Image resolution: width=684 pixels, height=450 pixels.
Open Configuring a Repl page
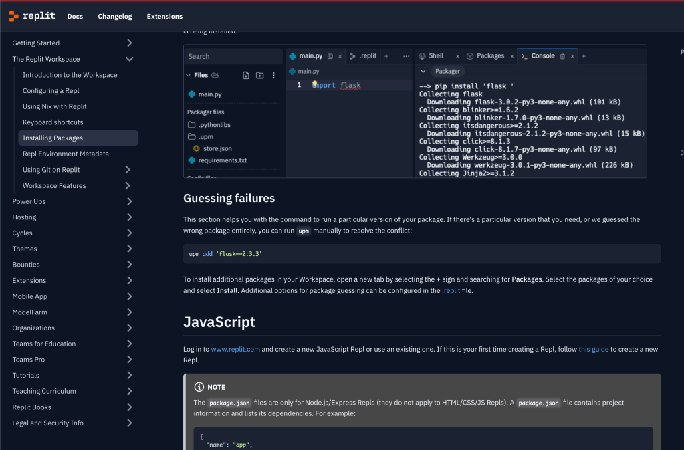(x=51, y=91)
